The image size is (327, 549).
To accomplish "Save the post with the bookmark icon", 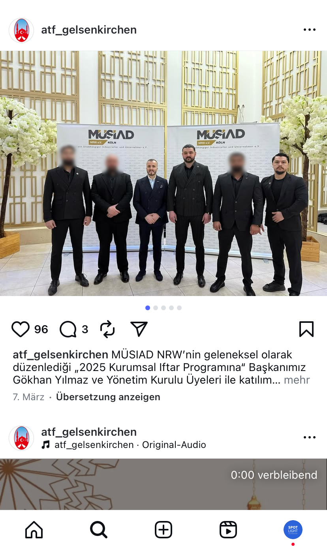I will tap(306, 329).
